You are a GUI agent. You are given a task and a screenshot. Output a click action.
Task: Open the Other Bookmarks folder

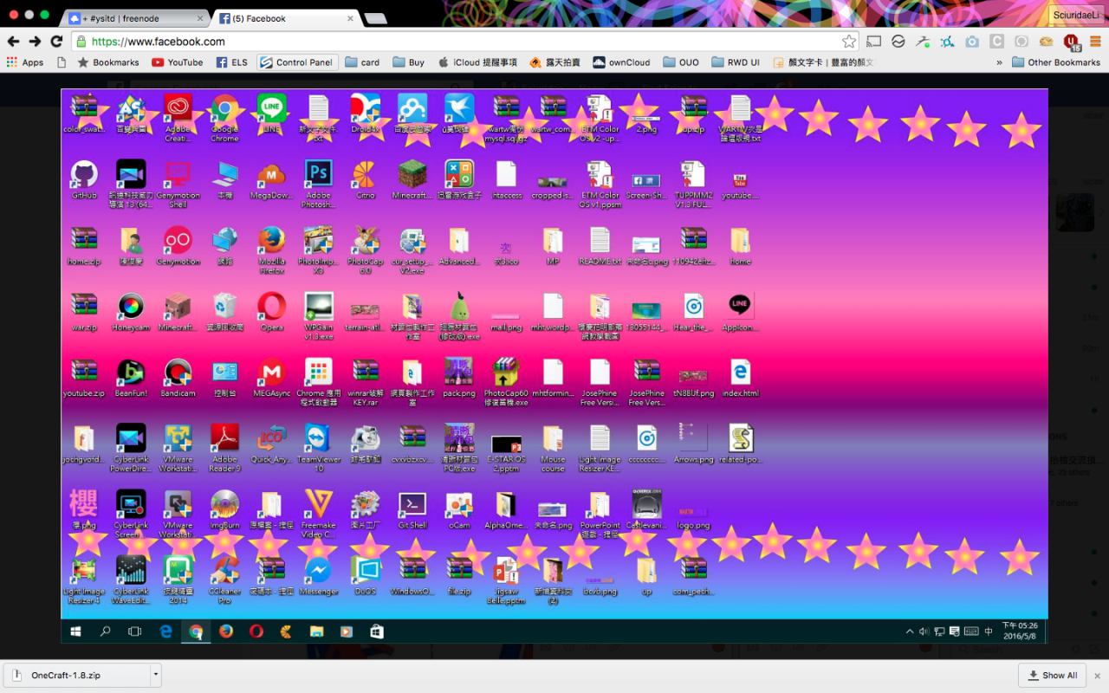pos(1055,62)
